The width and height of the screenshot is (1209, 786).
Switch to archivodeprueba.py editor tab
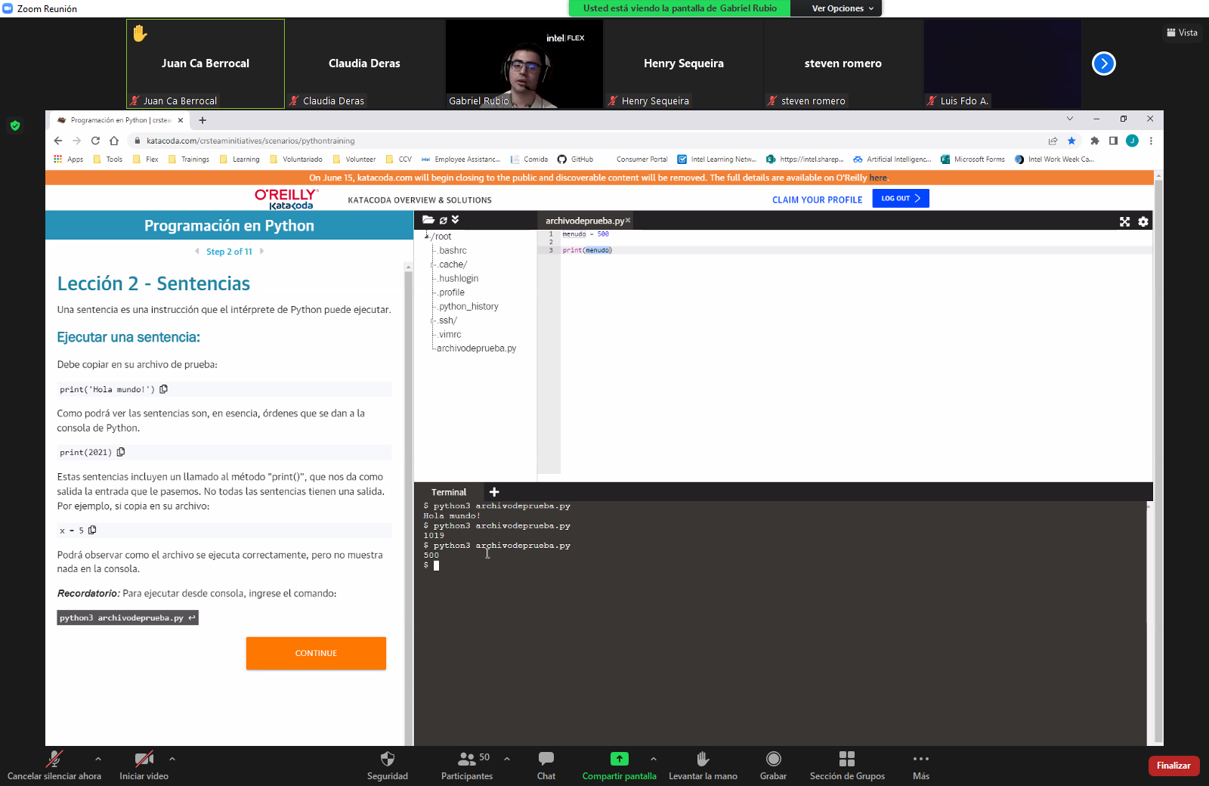point(584,221)
